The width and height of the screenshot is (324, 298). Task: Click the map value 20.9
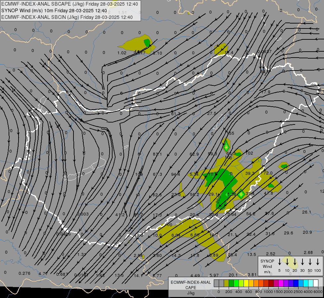coord(307,232)
